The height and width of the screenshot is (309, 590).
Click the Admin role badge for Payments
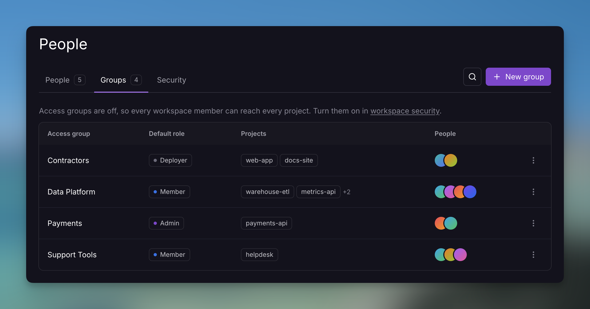click(166, 223)
